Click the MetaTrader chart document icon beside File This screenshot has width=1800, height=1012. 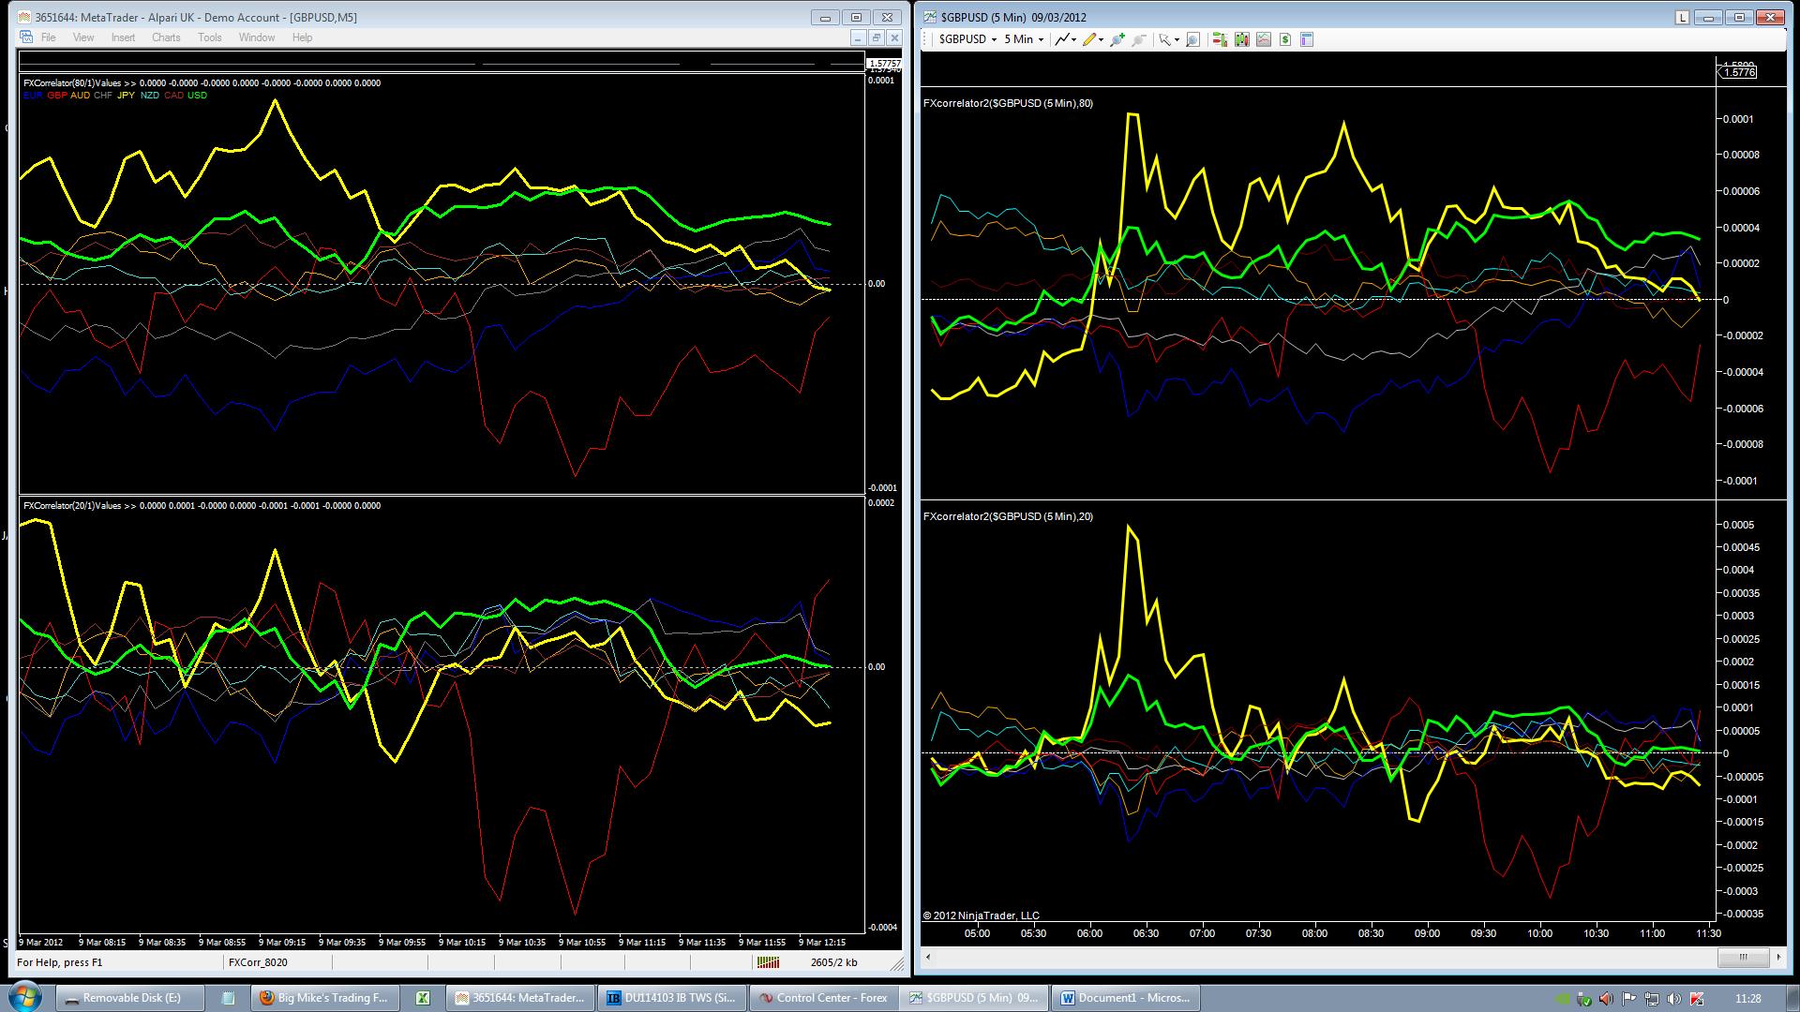tap(26, 37)
